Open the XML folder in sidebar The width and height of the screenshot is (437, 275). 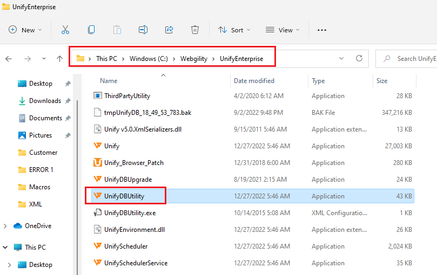coord(36,204)
